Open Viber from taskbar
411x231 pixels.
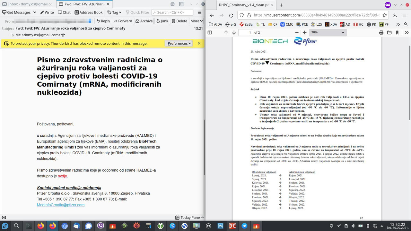coord(101,226)
